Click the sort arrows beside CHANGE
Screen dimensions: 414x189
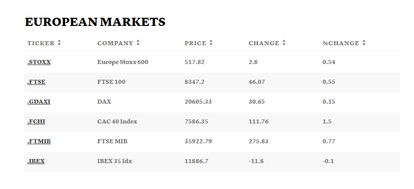(x=284, y=43)
